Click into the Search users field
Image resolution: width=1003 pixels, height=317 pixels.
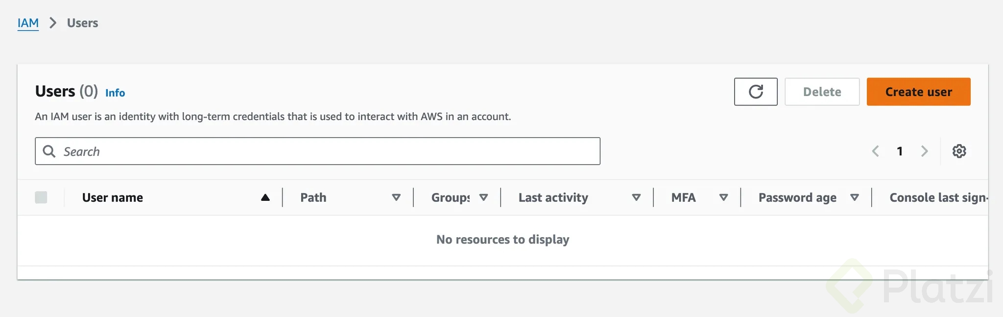323,151
